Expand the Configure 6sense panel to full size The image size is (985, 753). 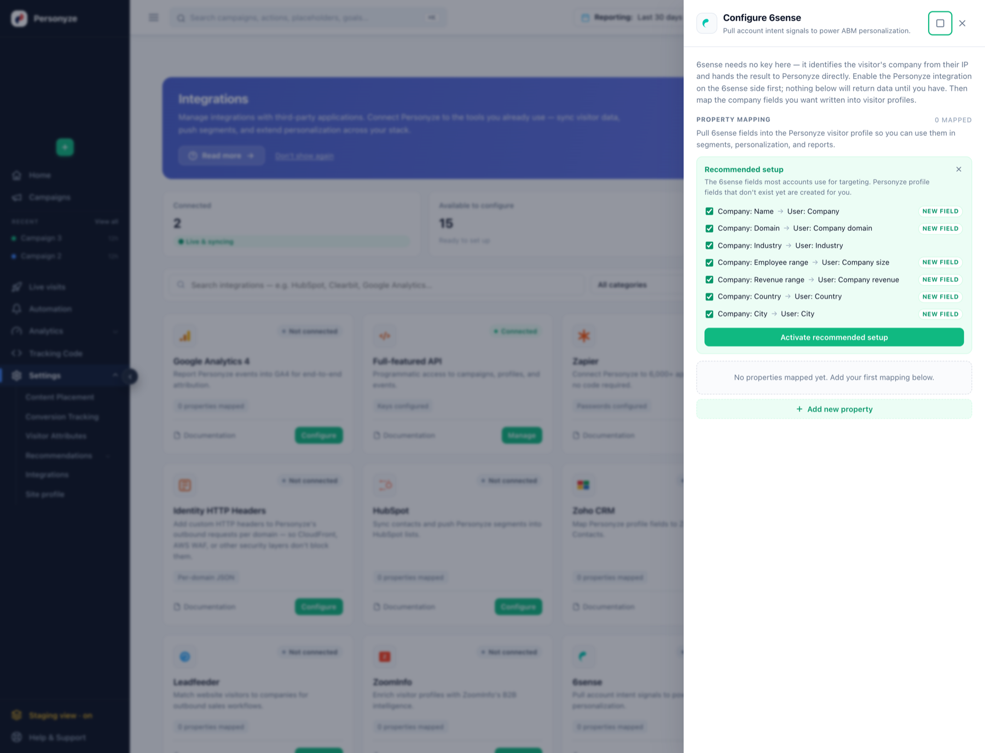pyautogui.click(x=940, y=23)
